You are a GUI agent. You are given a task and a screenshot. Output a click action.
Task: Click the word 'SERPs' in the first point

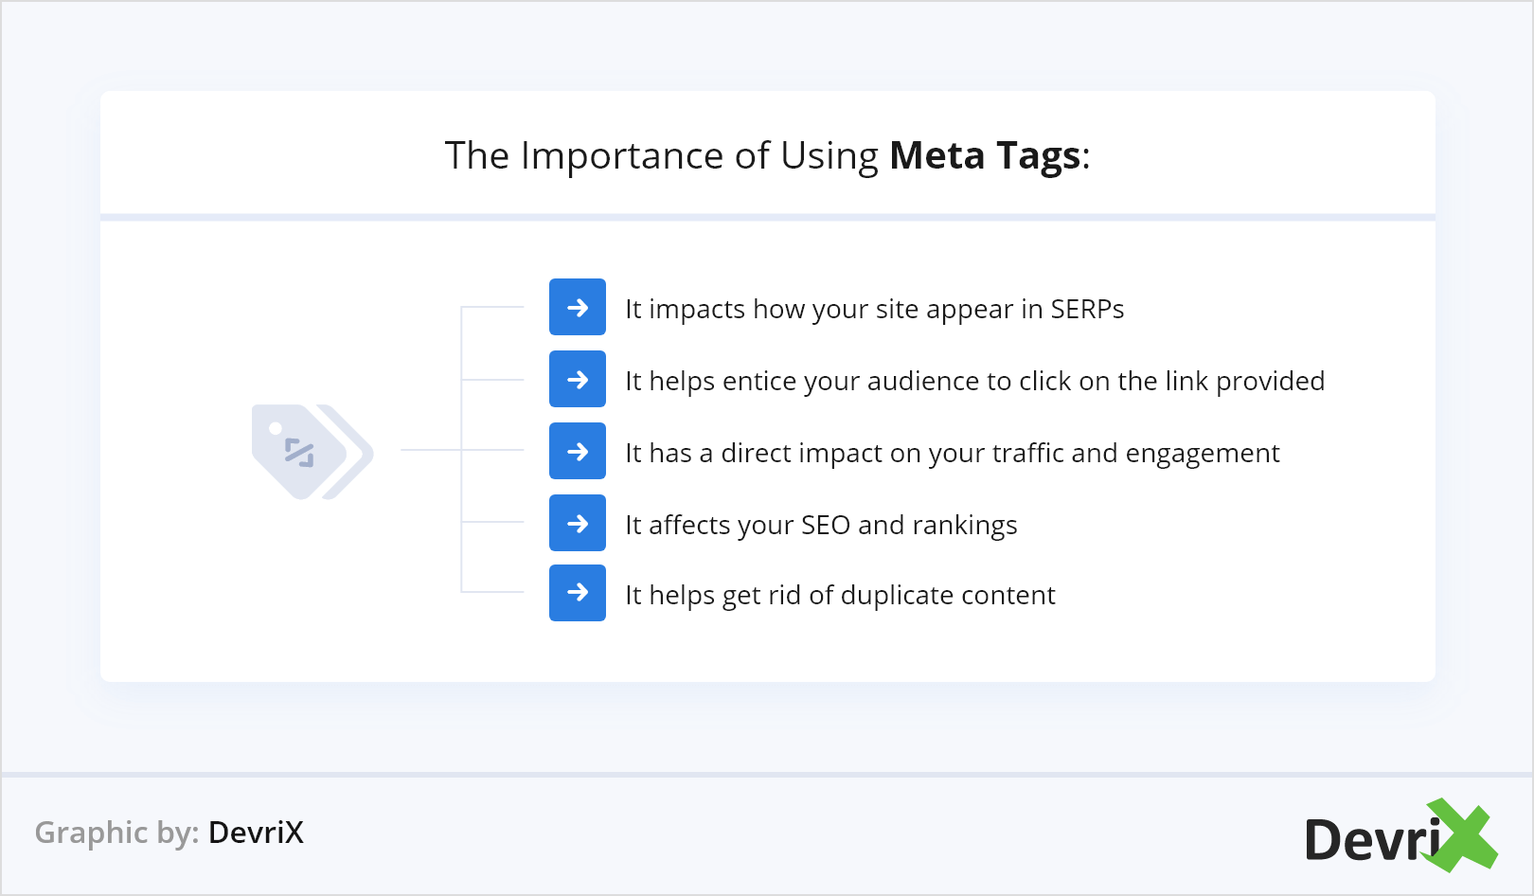tap(1087, 310)
